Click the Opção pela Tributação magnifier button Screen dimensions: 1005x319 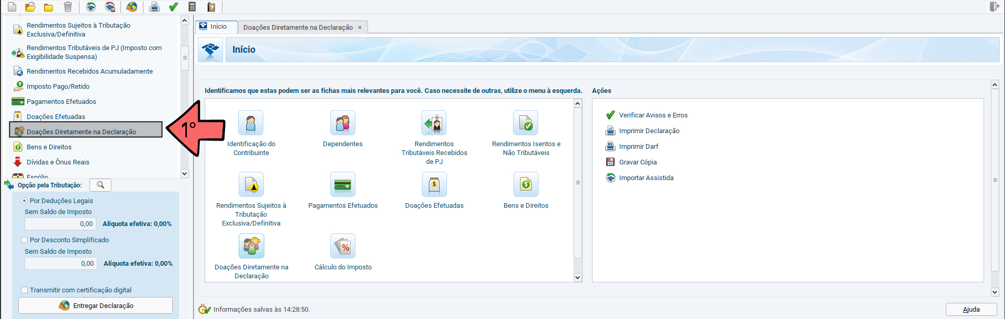(x=100, y=185)
